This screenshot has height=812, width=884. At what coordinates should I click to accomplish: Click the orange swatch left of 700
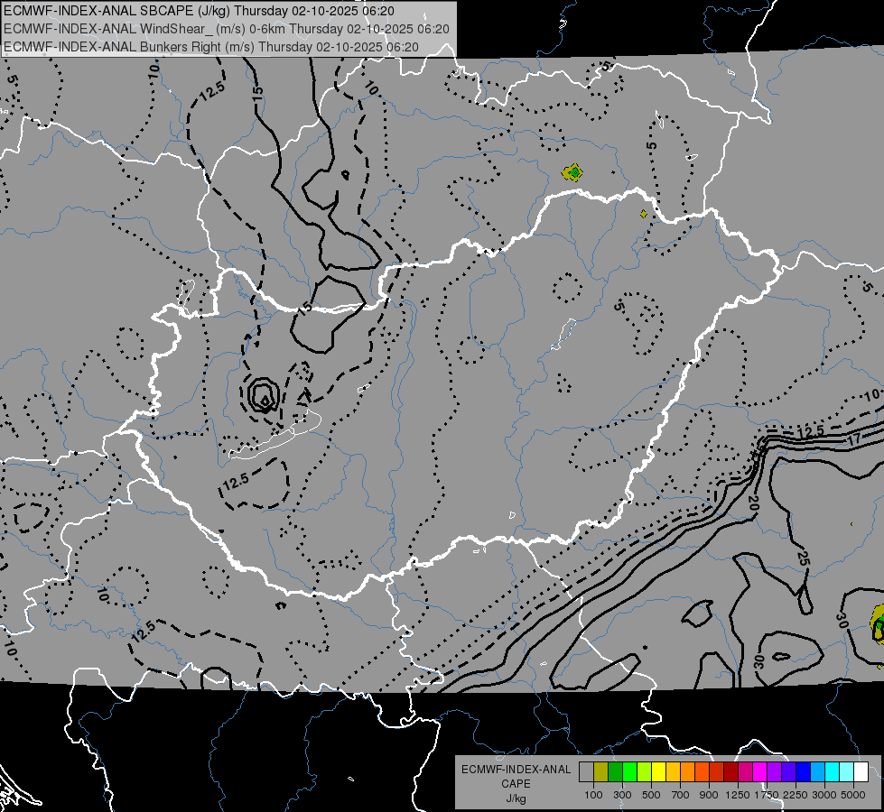tap(688, 771)
